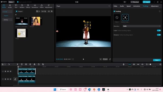Image resolution: width=163 pixels, height=92 pixels.
Task: Set player ratio with Original button
Action: (x=105, y=59)
